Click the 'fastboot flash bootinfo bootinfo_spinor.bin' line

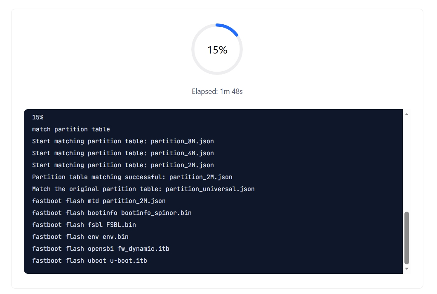(112, 213)
